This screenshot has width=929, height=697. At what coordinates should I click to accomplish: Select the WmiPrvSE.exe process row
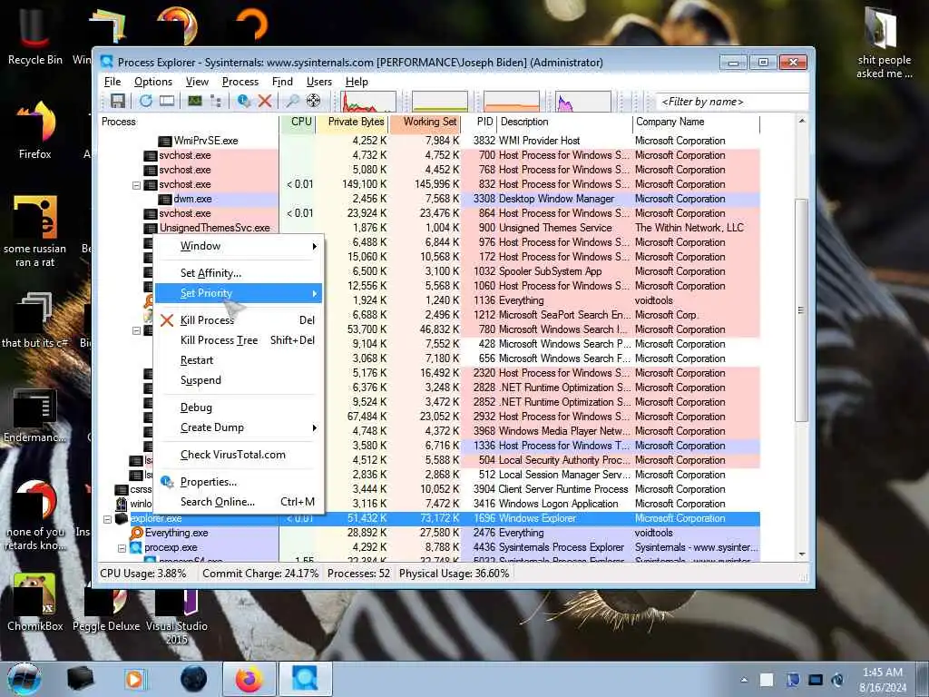tap(429, 141)
